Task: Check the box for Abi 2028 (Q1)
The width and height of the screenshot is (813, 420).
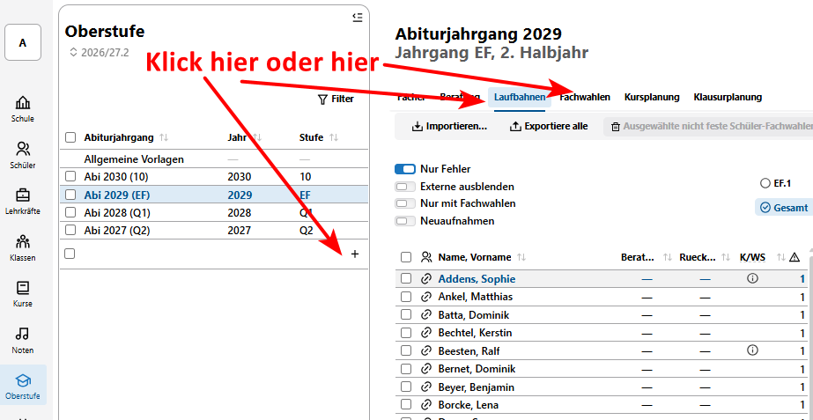Action: (70, 212)
